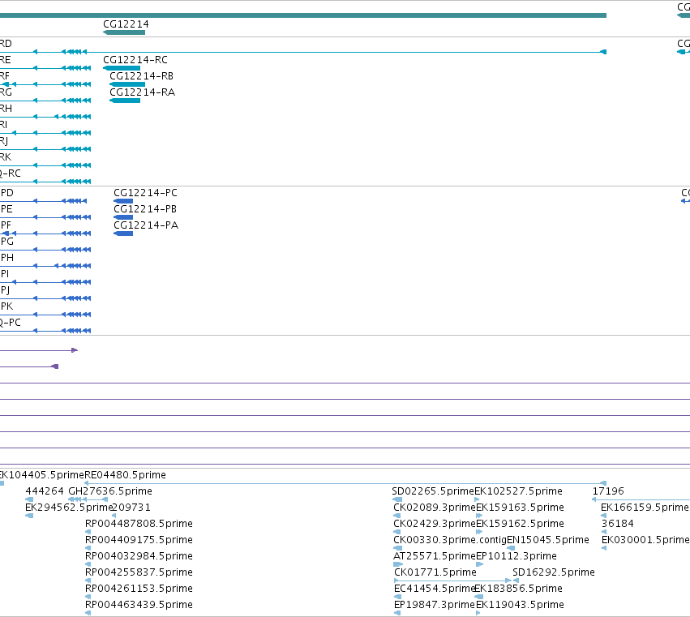This screenshot has height=617, width=690.
Task: Select the CK00330.3prime.contig label
Action: [x=450, y=540]
